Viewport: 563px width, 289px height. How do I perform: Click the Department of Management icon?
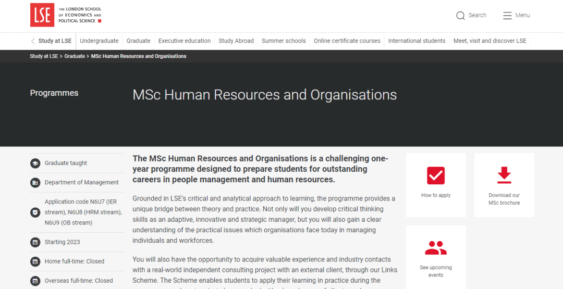35,183
